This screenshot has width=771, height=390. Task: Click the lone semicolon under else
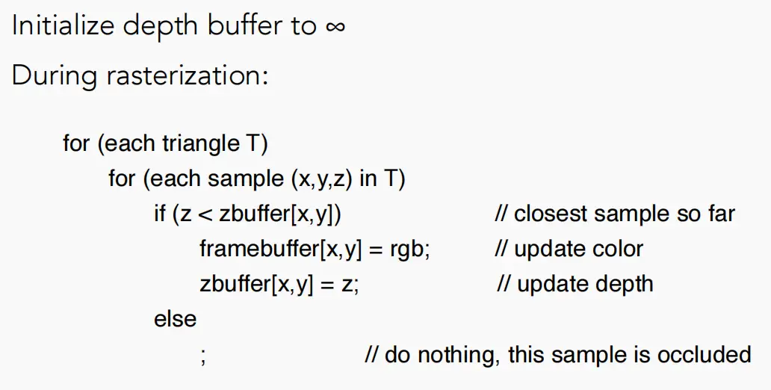tap(203, 357)
